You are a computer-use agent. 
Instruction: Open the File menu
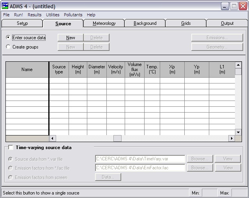pos(6,15)
